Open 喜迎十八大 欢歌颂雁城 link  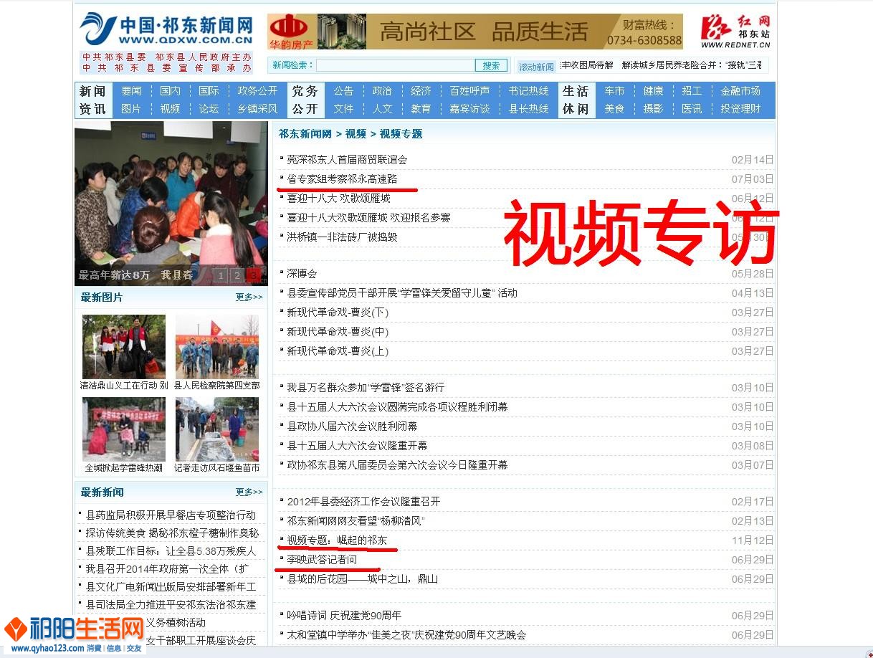tap(338, 199)
